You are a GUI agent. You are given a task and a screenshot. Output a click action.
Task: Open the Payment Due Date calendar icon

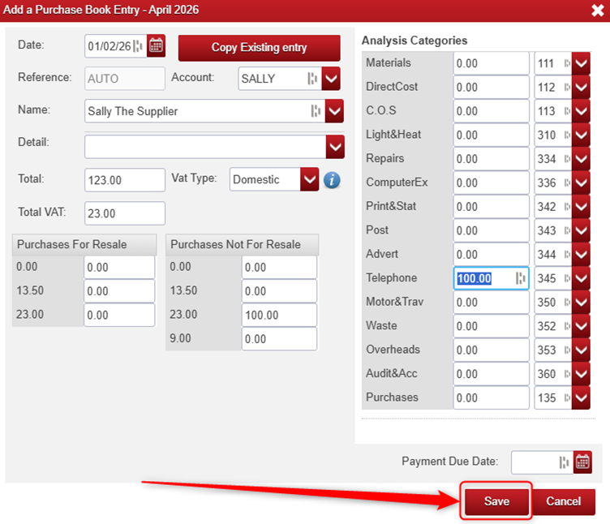click(582, 462)
